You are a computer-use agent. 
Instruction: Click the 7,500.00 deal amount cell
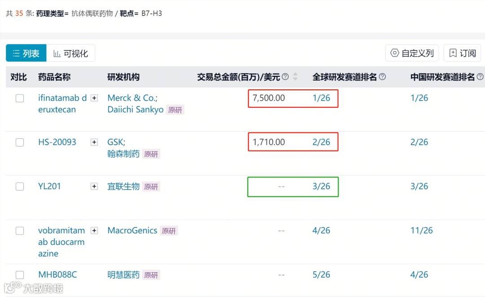tap(269, 98)
